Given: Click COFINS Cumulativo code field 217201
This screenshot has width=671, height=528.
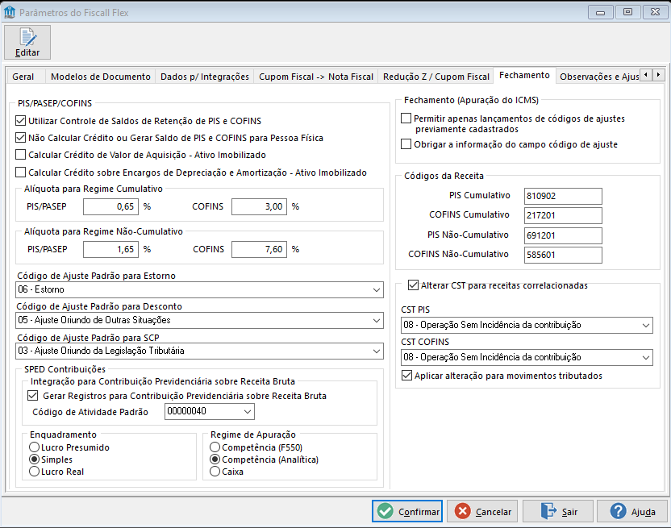Looking at the screenshot, I should point(563,216).
